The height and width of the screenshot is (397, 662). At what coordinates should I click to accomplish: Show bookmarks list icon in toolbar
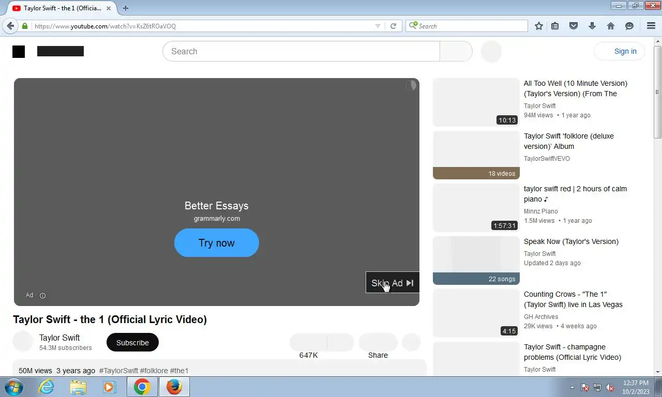click(x=555, y=26)
